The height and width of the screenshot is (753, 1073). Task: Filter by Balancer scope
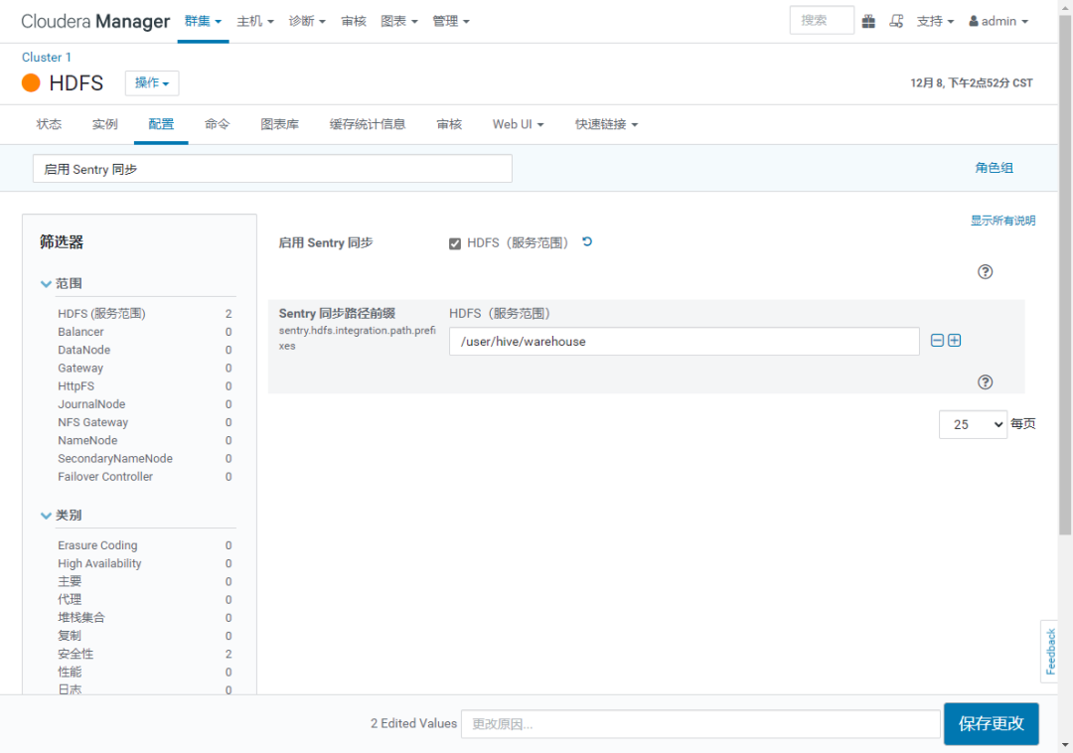[x=144, y=332]
